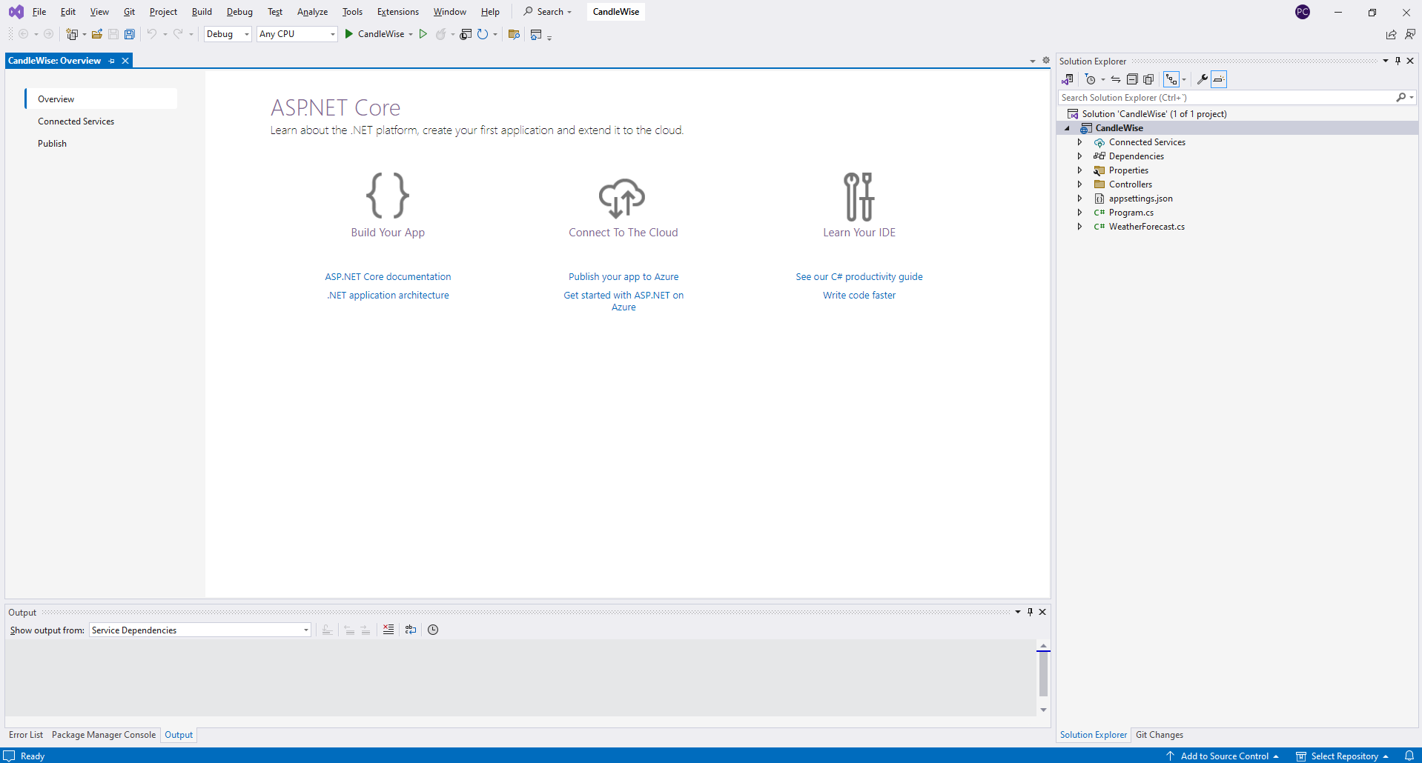This screenshot has width=1422, height=763.
Task: Switch to the Git Changes tab
Action: pos(1159,734)
